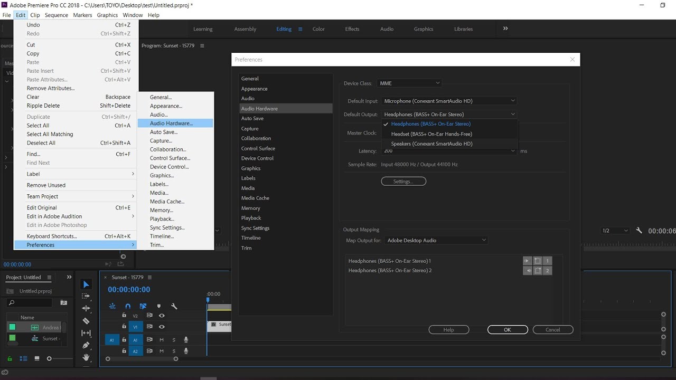The height and width of the screenshot is (380, 676).
Task: Toggle sync lock for track V2
Action: point(149,316)
